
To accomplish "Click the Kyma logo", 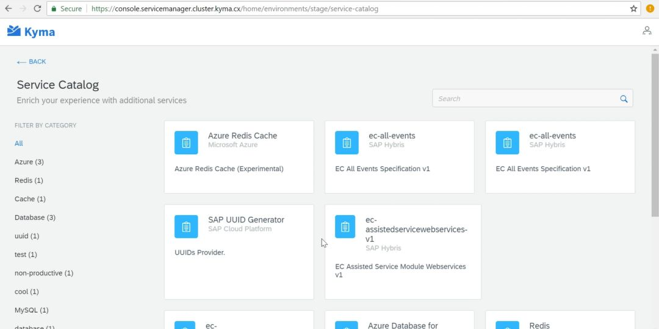I will click(x=31, y=32).
